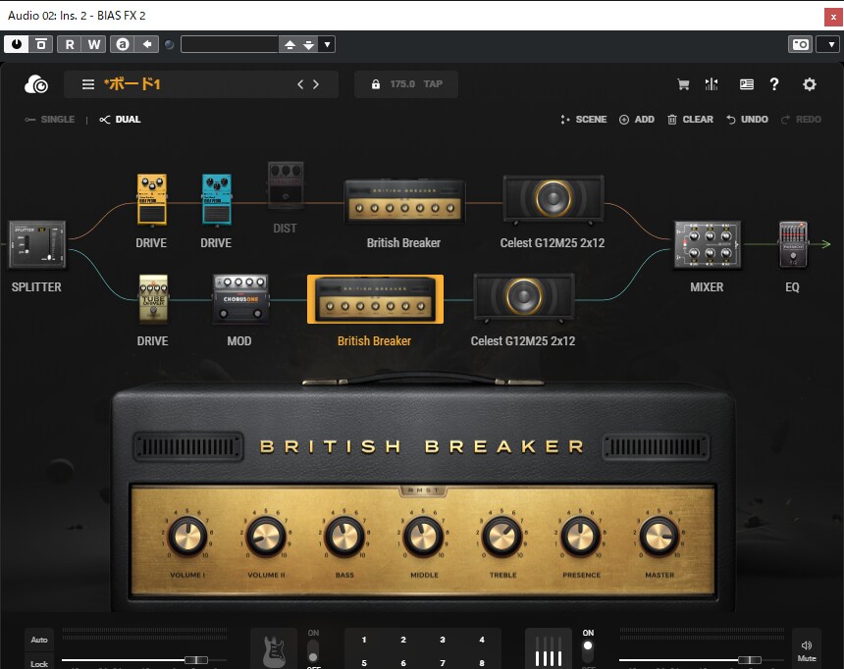Load previous host preset up arrow
This screenshot has width=844, height=669.
(x=290, y=44)
